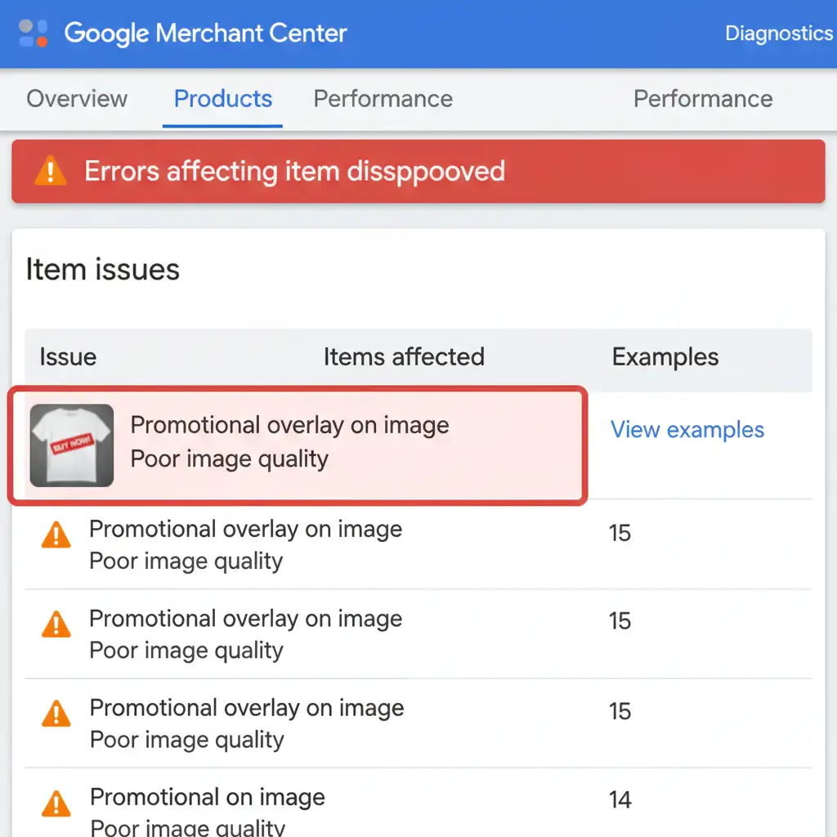837x837 pixels.
Task: Click the warning icon in the third 15-count row
Action: click(x=56, y=714)
